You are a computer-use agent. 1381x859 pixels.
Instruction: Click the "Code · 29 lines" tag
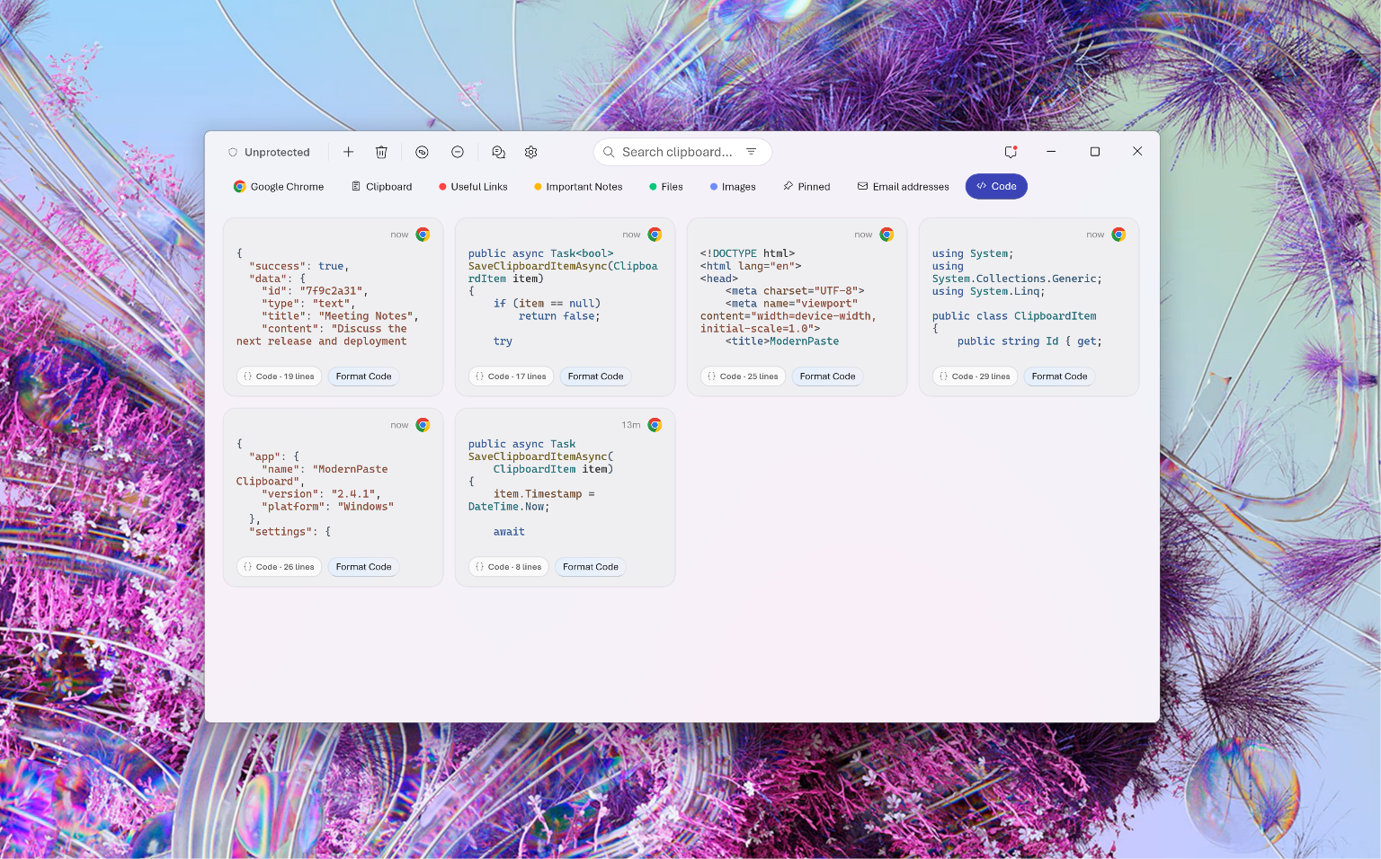click(975, 376)
